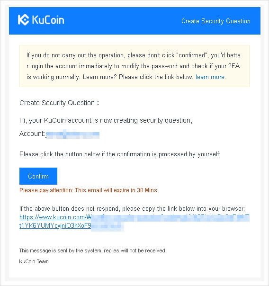Image resolution: width=269 pixels, height=286 pixels.
Task: Open the https://www.kucoin.com/# link
Action: tap(55, 217)
